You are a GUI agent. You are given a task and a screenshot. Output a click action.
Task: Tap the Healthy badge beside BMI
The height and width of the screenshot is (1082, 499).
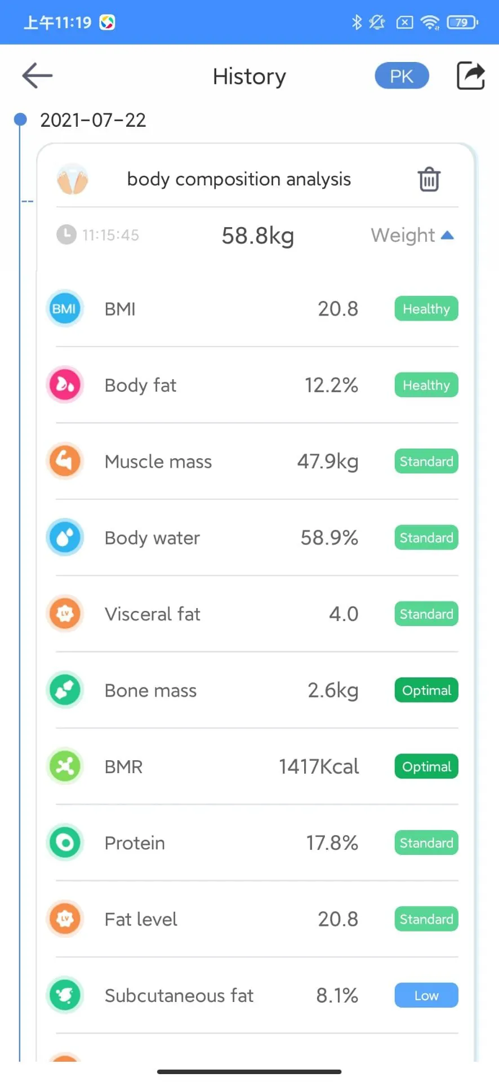tap(426, 309)
